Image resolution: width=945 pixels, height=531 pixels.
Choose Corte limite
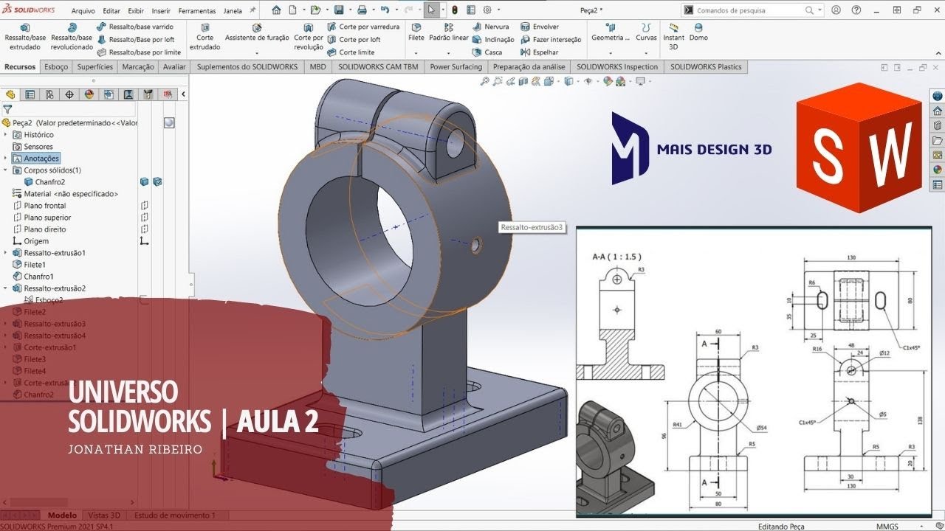point(351,52)
